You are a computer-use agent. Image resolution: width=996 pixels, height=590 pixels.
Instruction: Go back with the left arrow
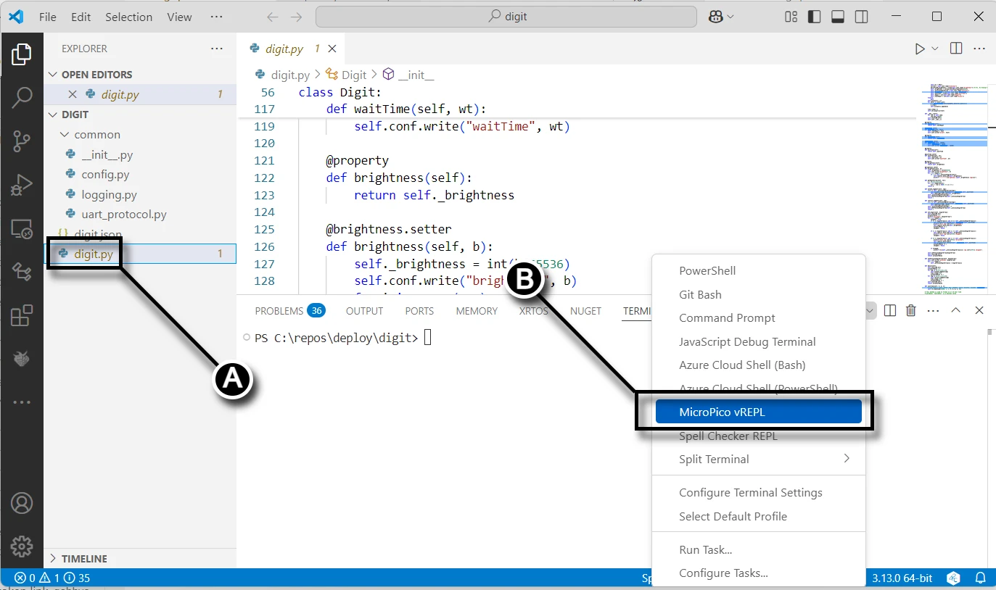272,17
